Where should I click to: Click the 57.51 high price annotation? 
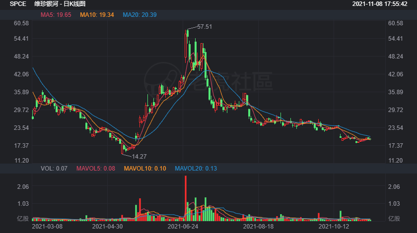205,27
